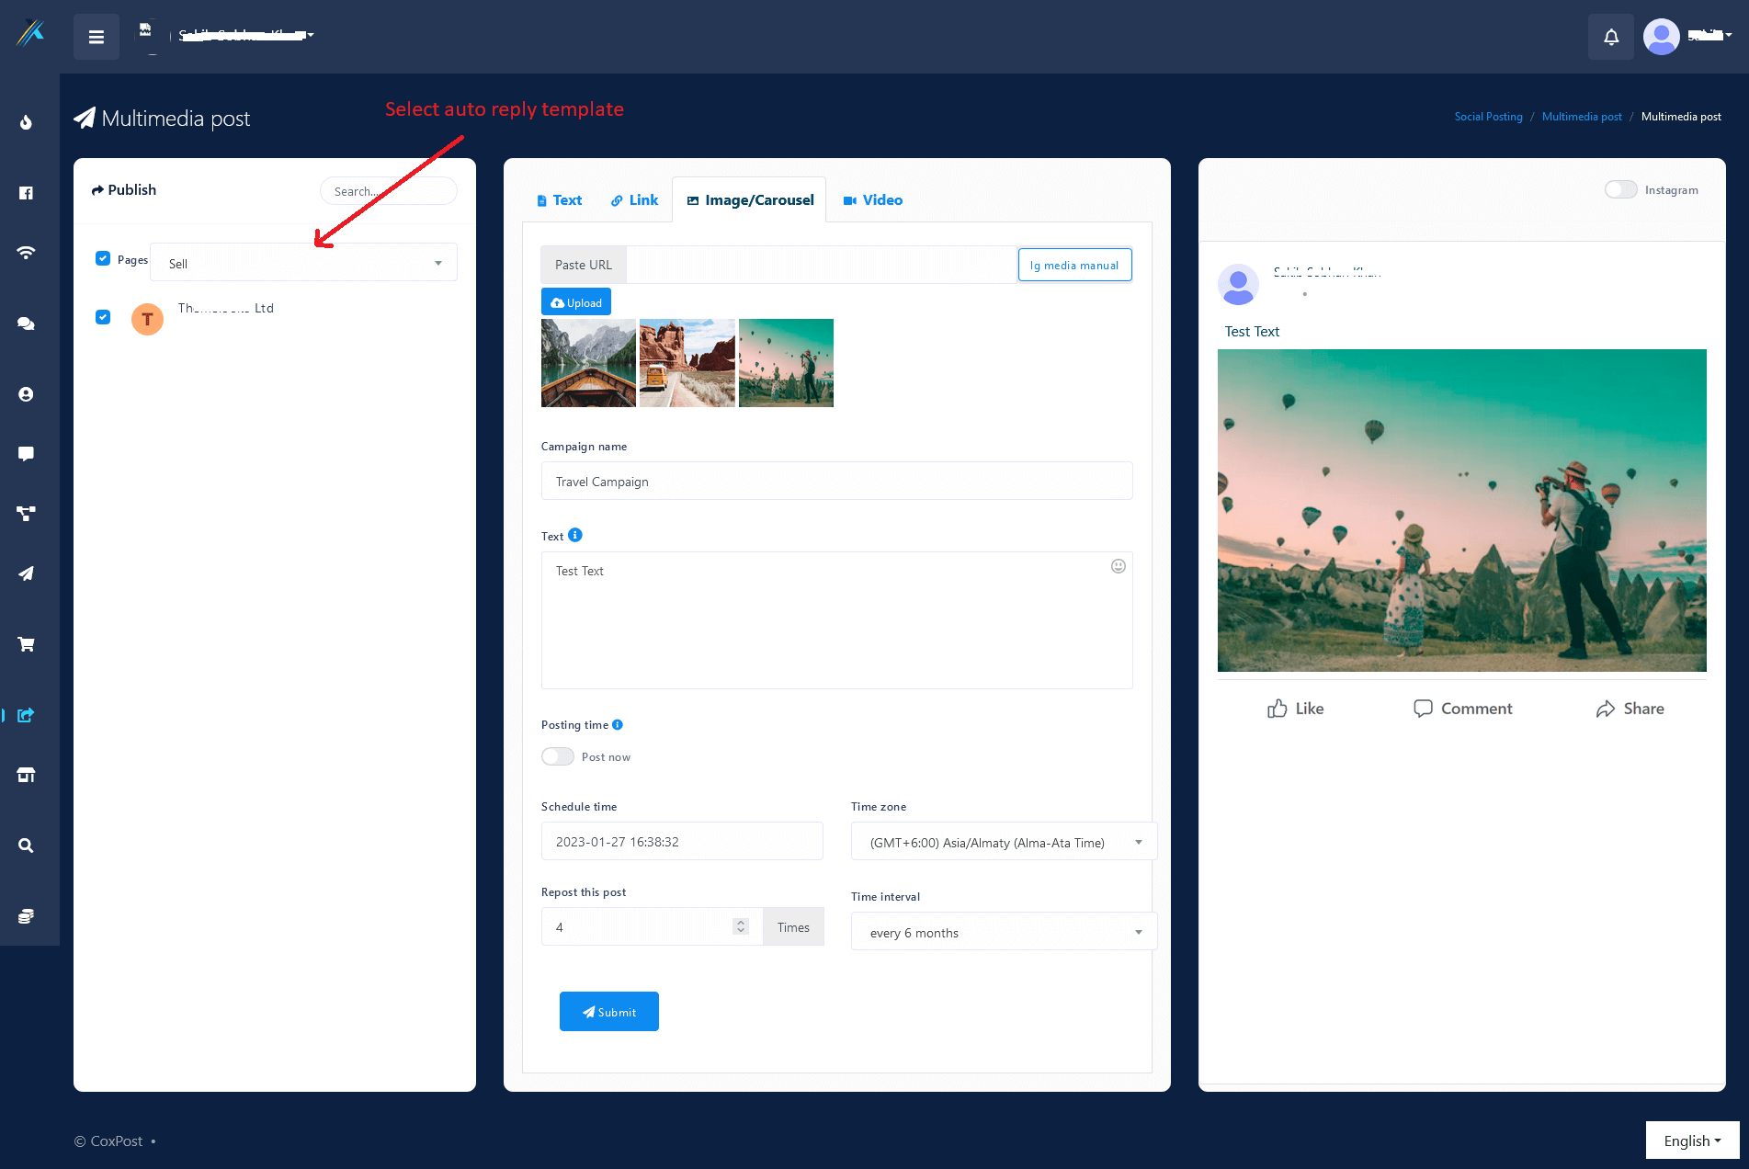
Task: Switch to the Link tab
Action: tap(635, 200)
